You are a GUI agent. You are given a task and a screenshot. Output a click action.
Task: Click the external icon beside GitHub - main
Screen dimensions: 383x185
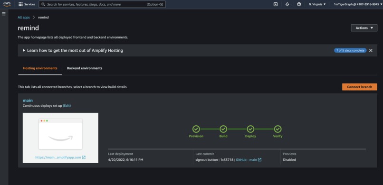259,160
